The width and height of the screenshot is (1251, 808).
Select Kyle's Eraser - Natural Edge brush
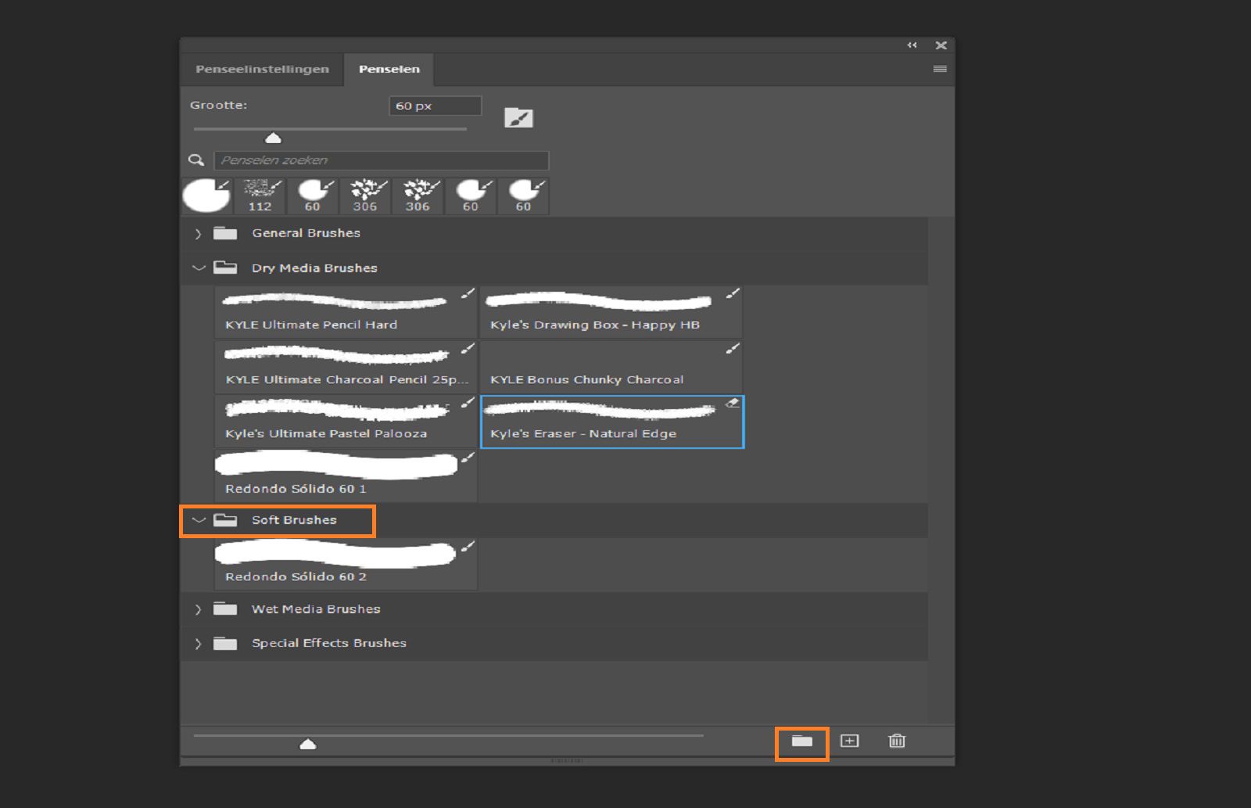click(612, 422)
